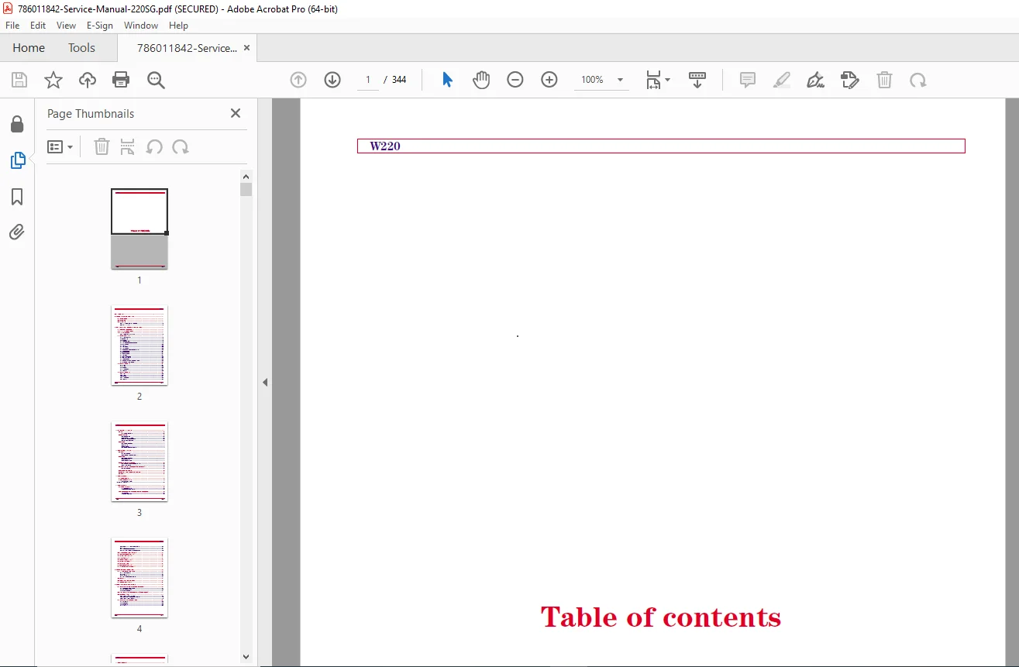Open the Attachments paperclip panel

coord(17,232)
